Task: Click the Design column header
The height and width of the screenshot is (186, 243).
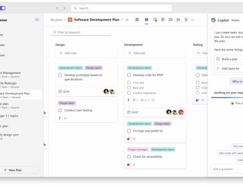Action: (60, 45)
